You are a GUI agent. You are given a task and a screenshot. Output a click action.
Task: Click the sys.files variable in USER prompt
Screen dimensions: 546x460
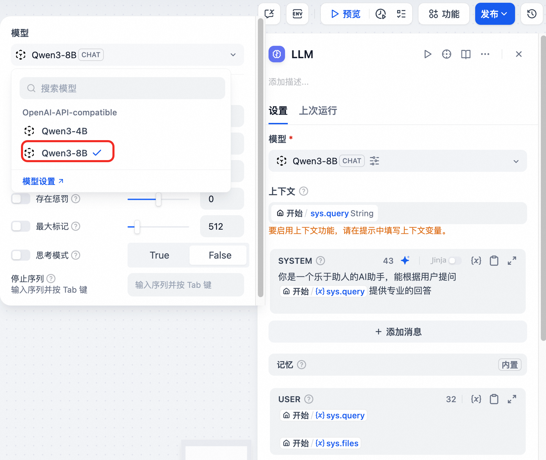pyautogui.click(x=320, y=443)
